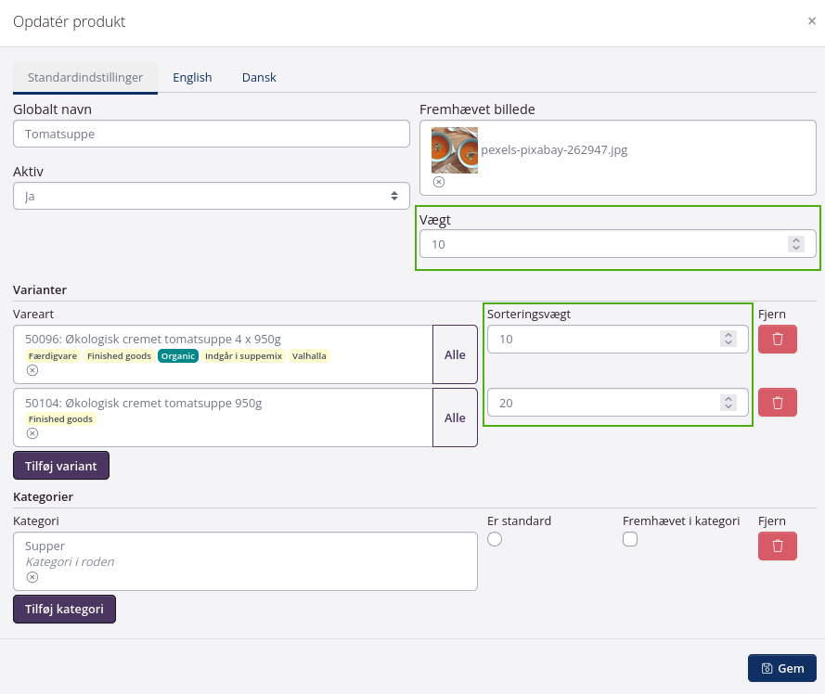Viewport: 825px width, 694px height.
Task: Switch to the English tab
Action: coord(192,78)
